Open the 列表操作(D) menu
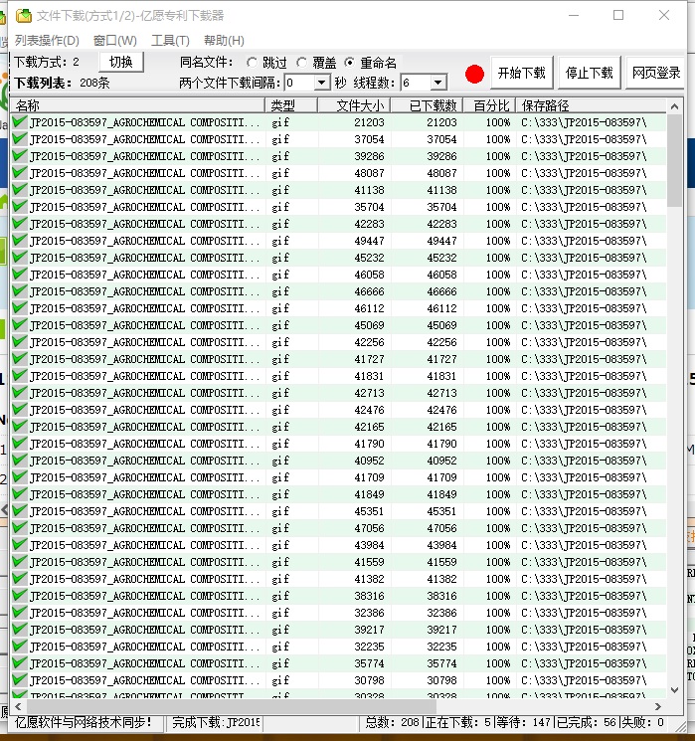Screen dimensions: 695x741 [x=47, y=40]
